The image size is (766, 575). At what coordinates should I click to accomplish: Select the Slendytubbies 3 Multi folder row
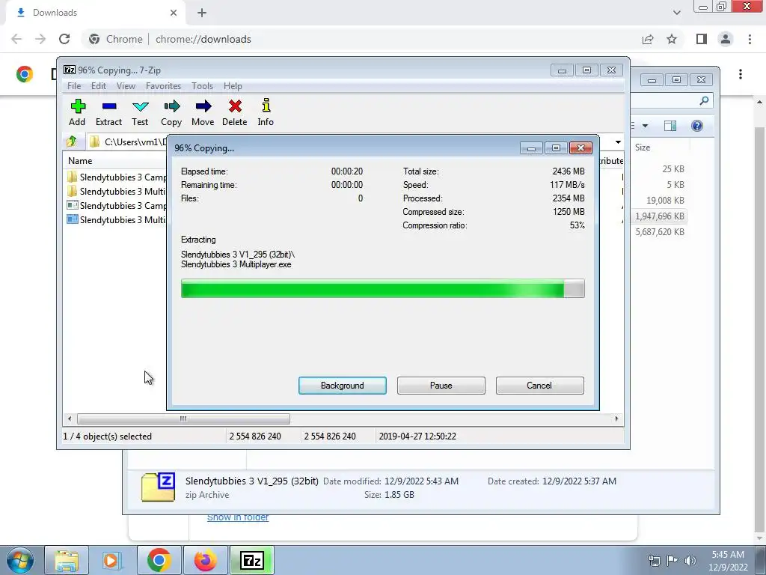click(x=116, y=191)
